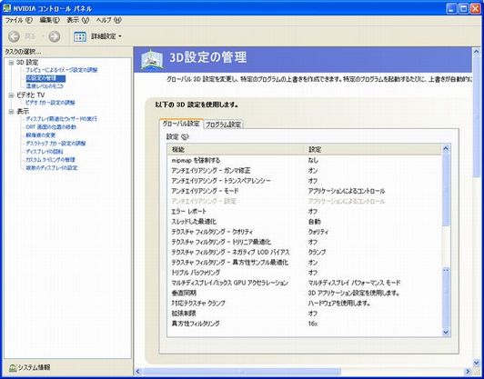Select アンチエイリアシング - モード row
This screenshot has width=484, height=379.
[305, 191]
